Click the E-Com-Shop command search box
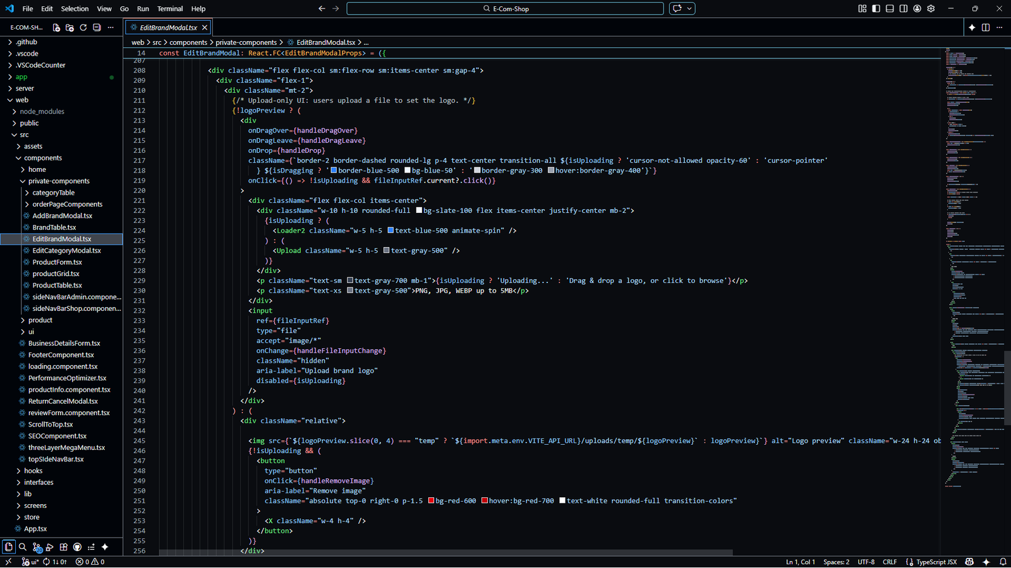The image size is (1011, 568). (x=505, y=9)
